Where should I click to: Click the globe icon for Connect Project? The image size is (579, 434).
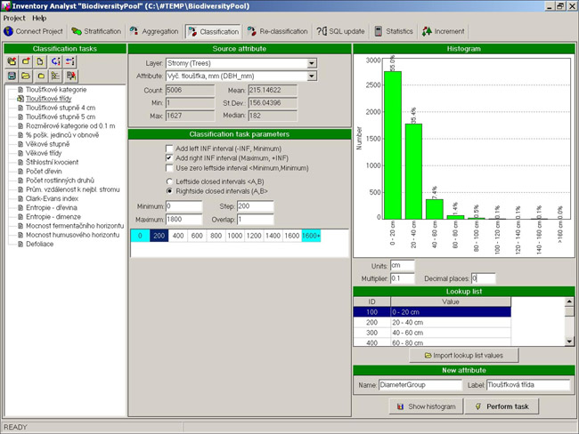10,31
